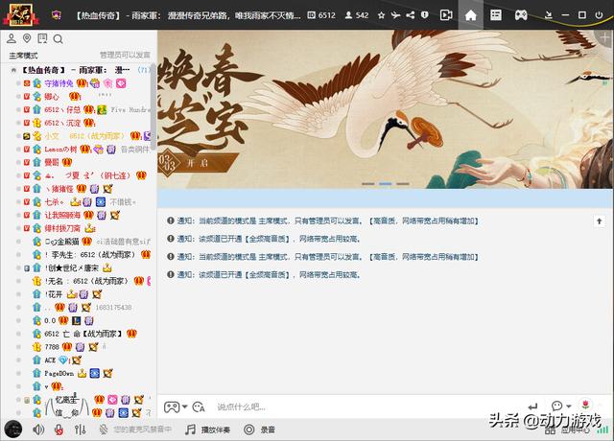Select the third banner carousel indicator

tap(403, 183)
